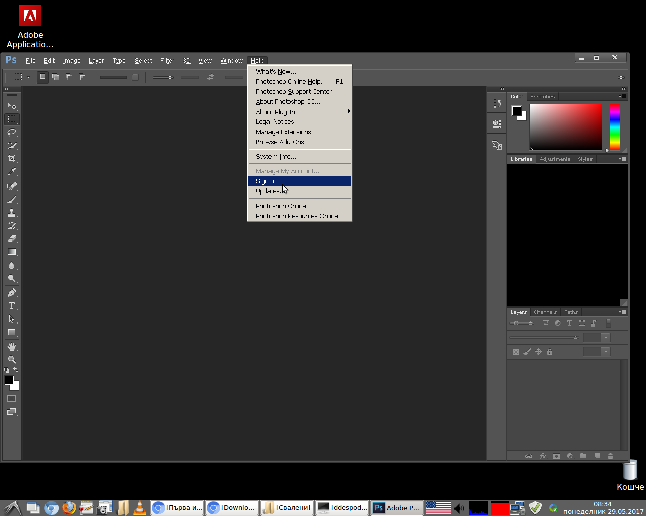This screenshot has width=646, height=516.
Task: Enable Intersect with selection mode
Action: point(82,77)
